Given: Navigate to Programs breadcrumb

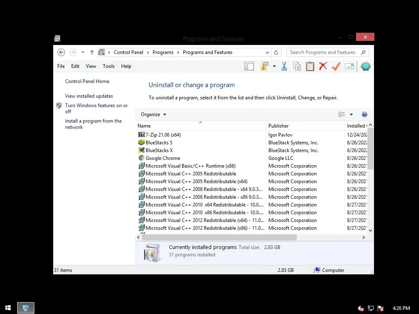Looking at the screenshot, I should (163, 52).
